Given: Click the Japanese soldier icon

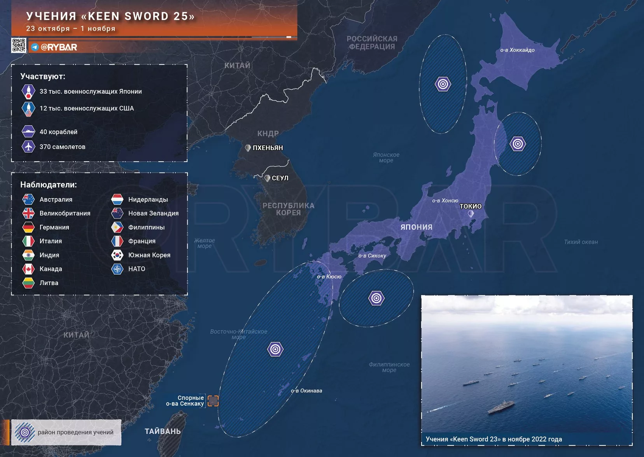Looking at the screenshot, I should [28, 92].
